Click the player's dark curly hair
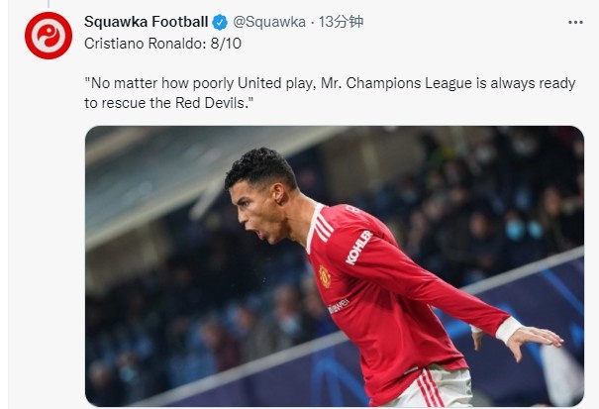 pos(261,168)
